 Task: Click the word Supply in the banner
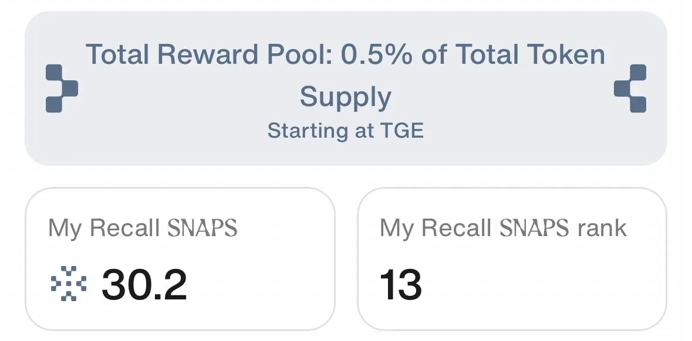coord(346,97)
